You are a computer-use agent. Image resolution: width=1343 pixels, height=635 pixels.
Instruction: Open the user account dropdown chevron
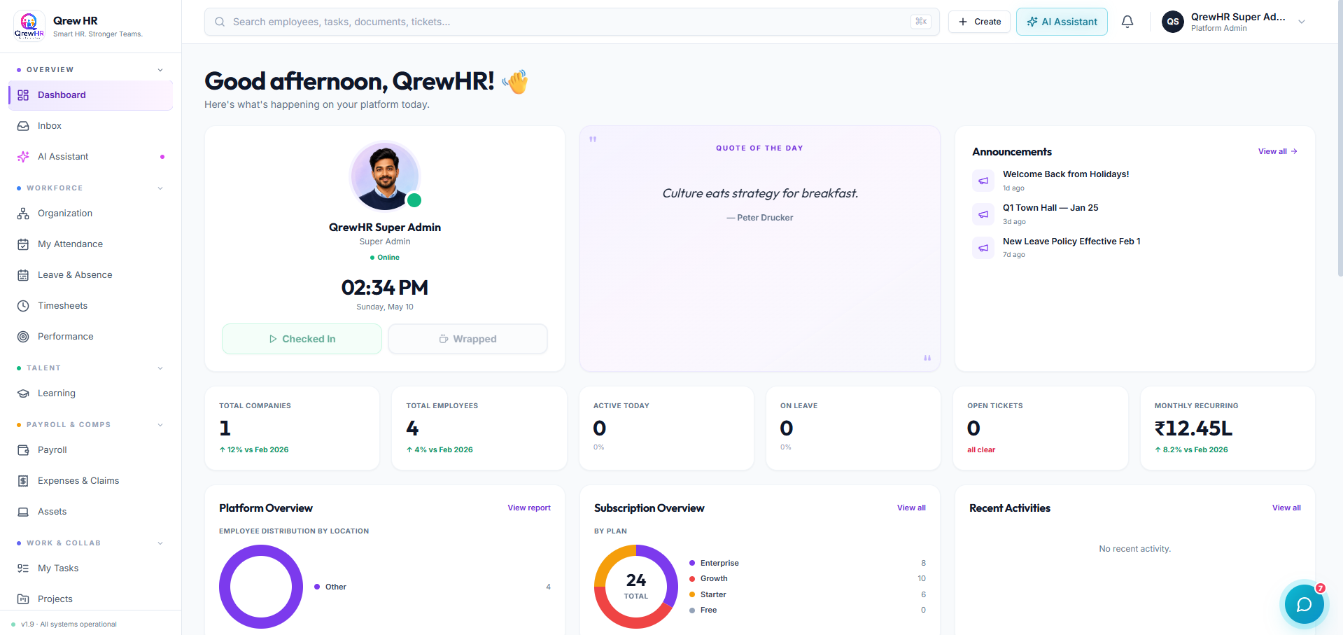click(1302, 22)
